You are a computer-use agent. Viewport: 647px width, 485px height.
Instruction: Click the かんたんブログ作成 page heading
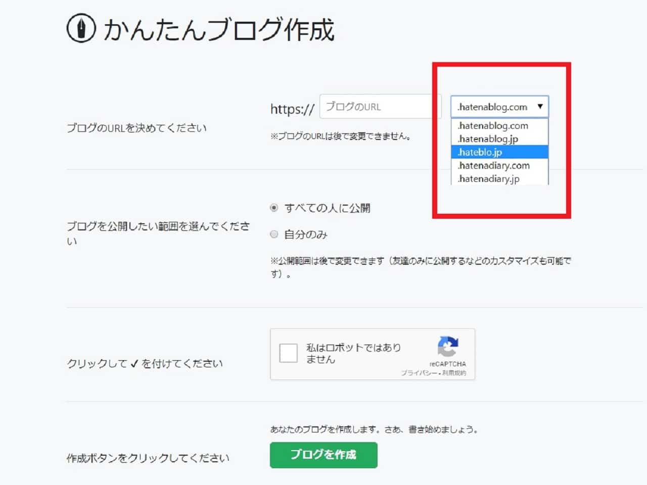coord(218,29)
